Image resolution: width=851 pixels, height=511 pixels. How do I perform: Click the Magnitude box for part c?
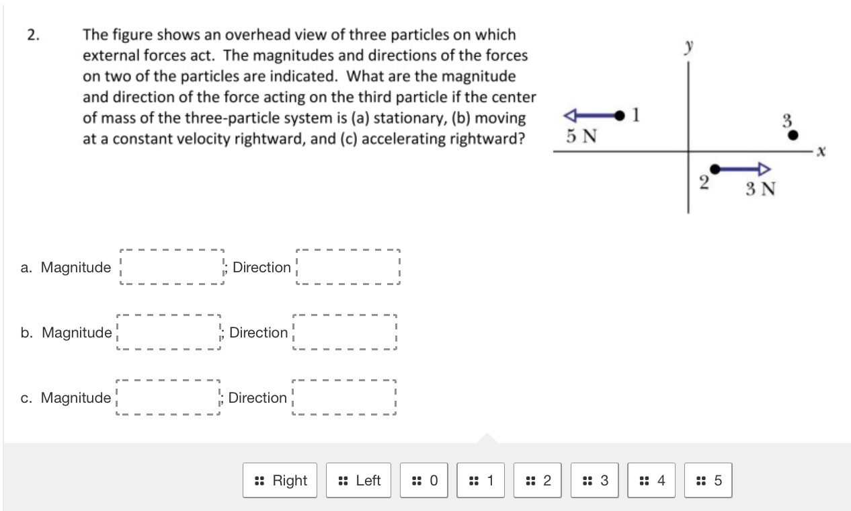[168, 397]
